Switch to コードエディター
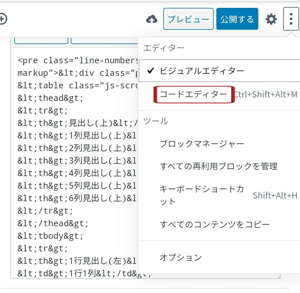This screenshot has width=300, height=293. point(219,94)
